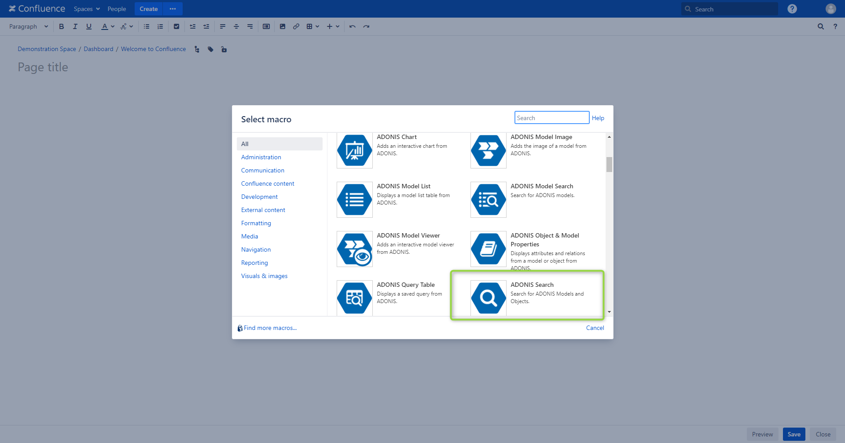Viewport: 845px width, 443px height.
Task: Align text to the right
Action: (250, 26)
